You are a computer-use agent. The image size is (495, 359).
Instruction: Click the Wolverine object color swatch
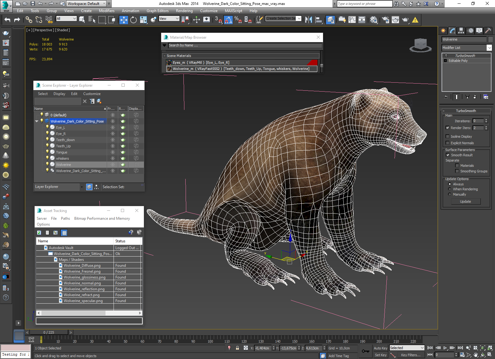(x=490, y=39)
